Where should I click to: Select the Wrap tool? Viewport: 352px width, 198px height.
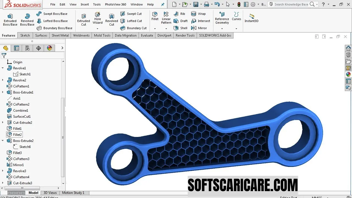coord(198,14)
